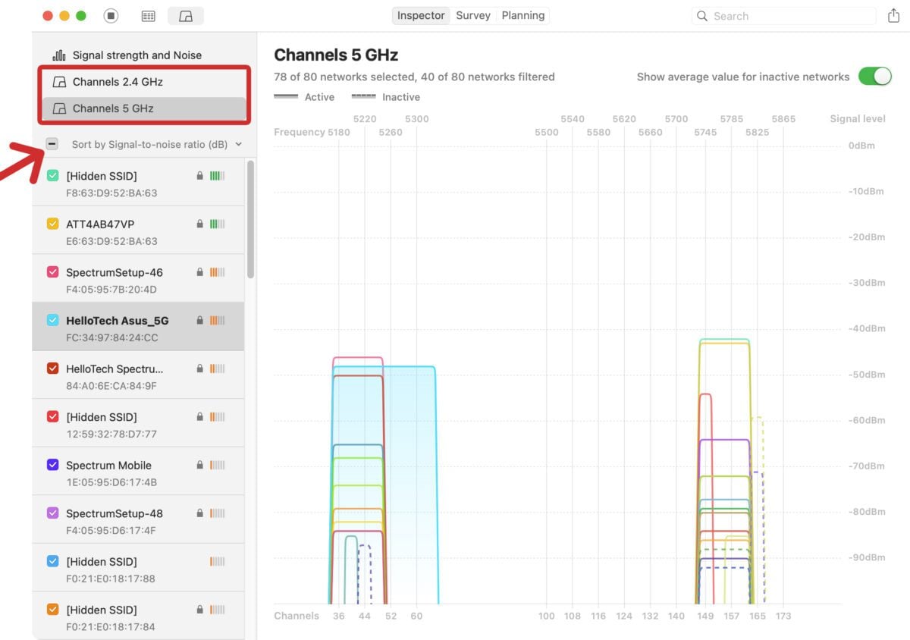Expand the sort options chevron

click(x=239, y=144)
